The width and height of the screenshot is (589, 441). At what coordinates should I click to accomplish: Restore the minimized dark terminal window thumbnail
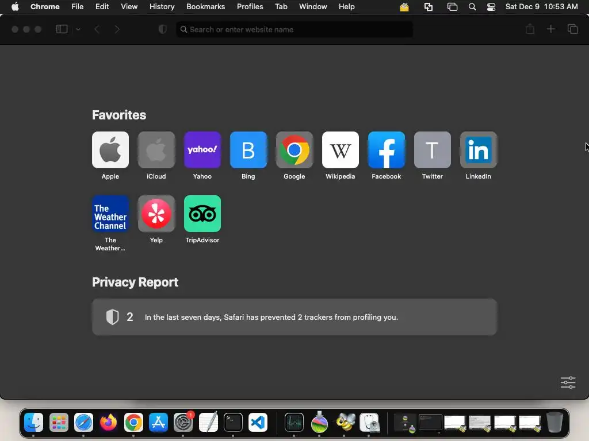pyautogui.click(x=430, y=423)
